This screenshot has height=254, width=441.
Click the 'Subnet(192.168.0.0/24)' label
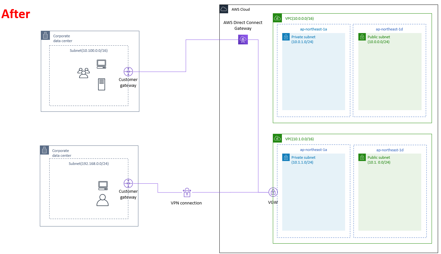[x=89, y=164]
